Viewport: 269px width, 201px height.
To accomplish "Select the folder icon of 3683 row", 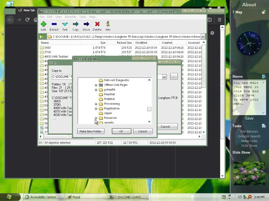I will click(x=42, y=48).
